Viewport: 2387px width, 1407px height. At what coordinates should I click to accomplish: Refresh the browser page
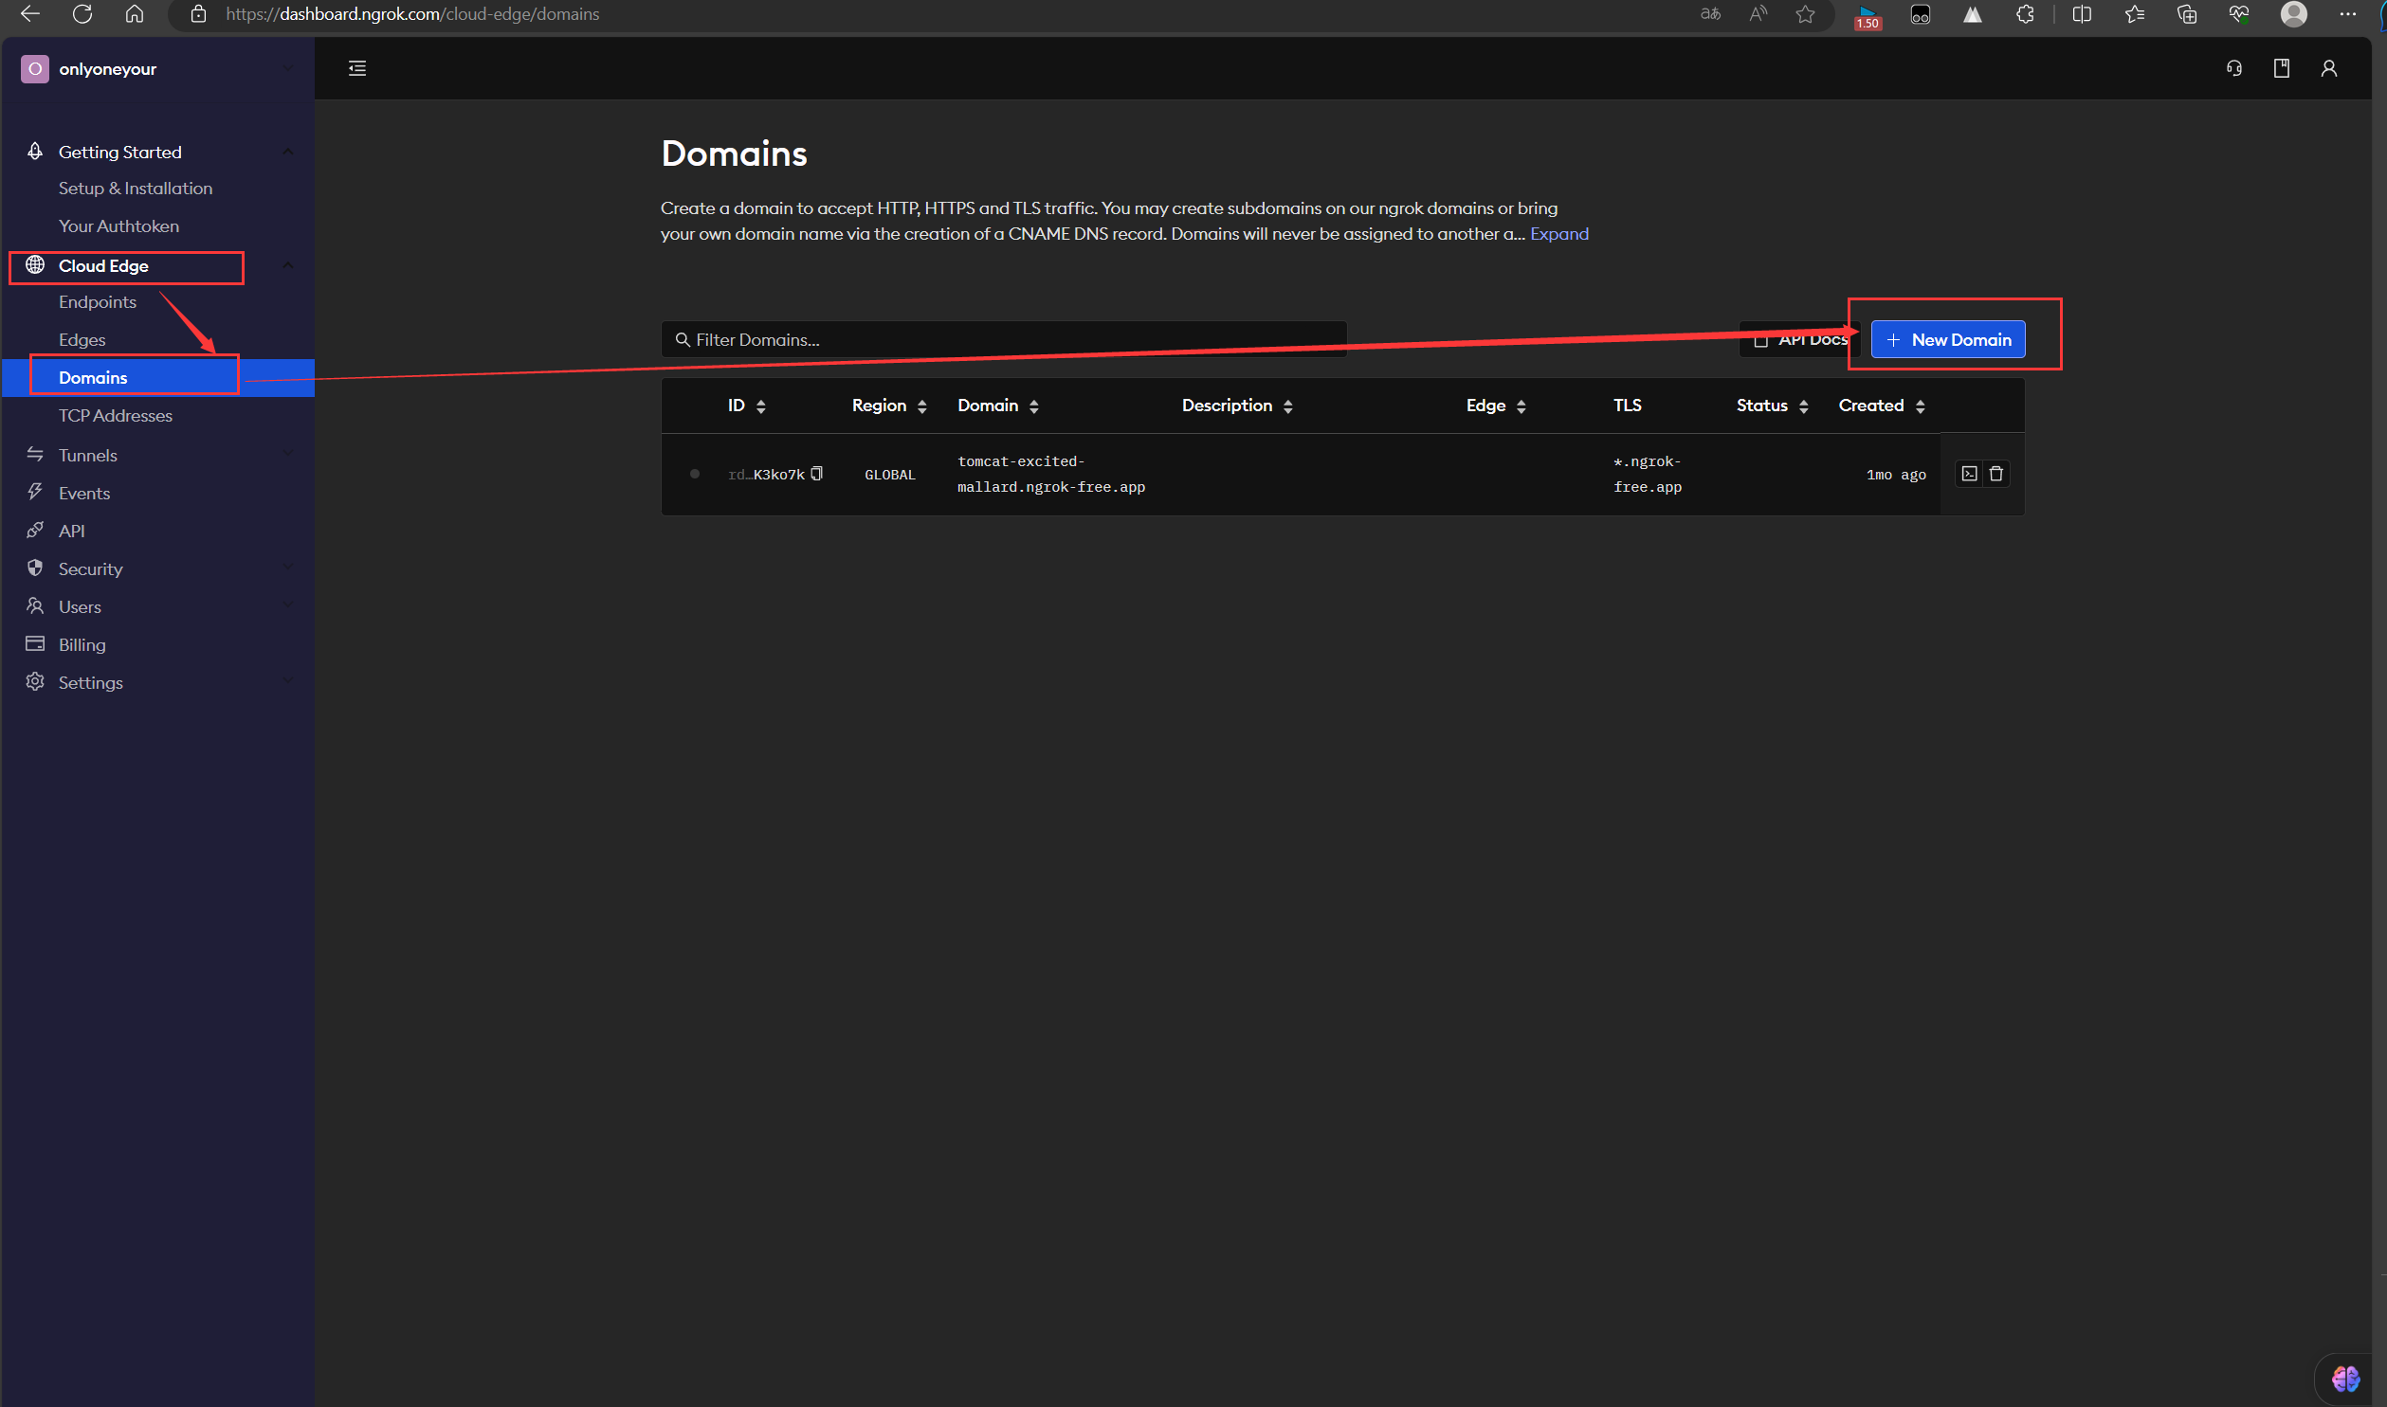[x=82, y=14]
